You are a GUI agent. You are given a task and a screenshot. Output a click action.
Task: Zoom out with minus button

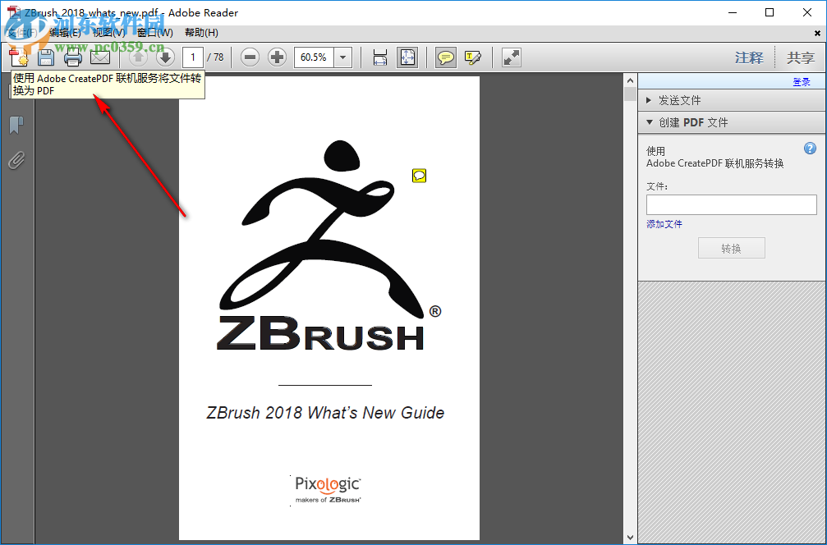point(250,57)
